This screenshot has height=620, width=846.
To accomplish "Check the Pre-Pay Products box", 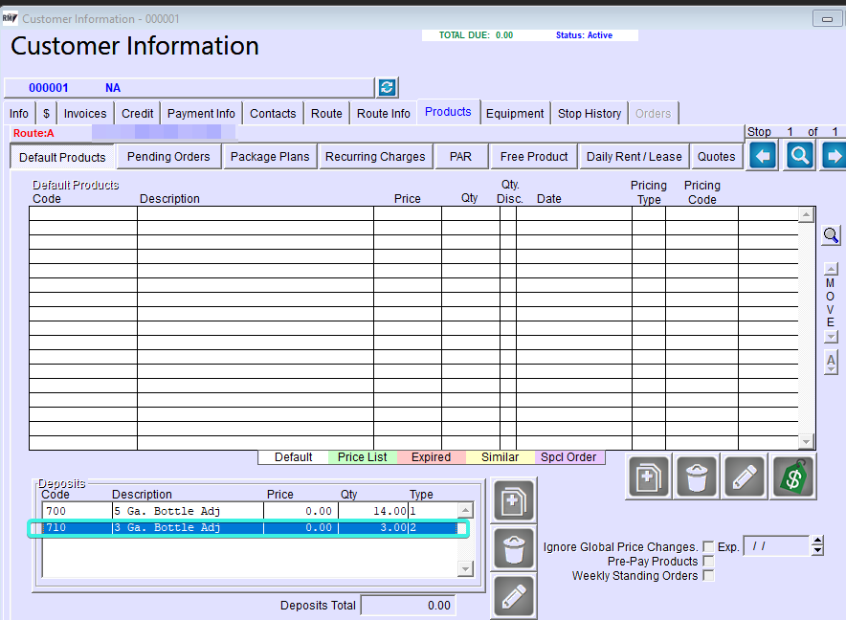I will click(708, 562).
